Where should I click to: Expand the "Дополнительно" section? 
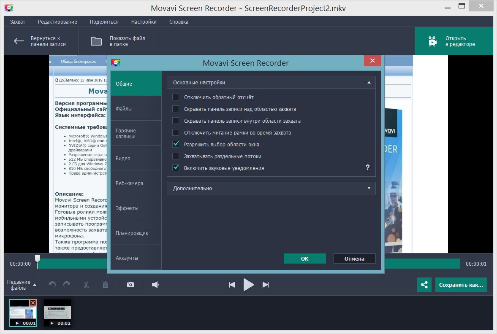[x=271, y=188]
